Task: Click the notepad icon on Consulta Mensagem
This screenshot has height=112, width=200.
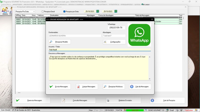Action: (x=63, y=101)
